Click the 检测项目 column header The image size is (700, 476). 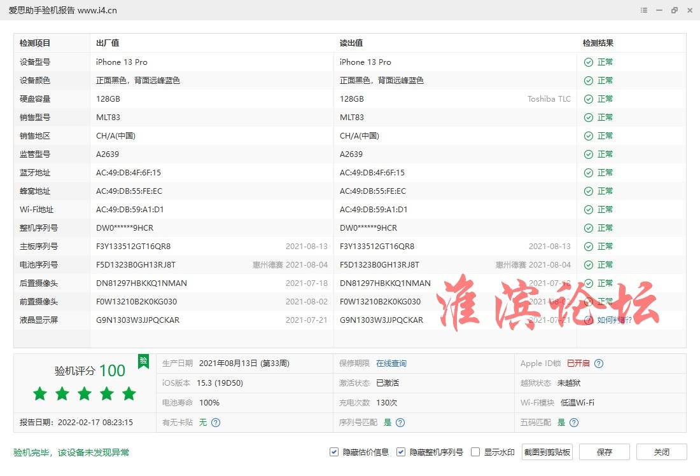(x=35, y=43)
